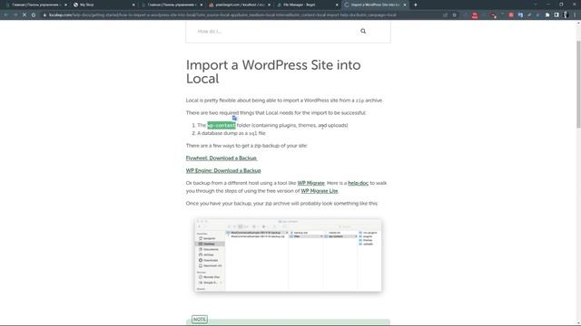Bookmark this page with the star icon
The width and height of the screenshot is (581, 326).
pyautogui.click(x=454, y=15)
